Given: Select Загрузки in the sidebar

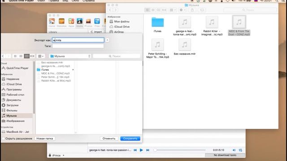Looking at the screenshot, I should [10, 106].
